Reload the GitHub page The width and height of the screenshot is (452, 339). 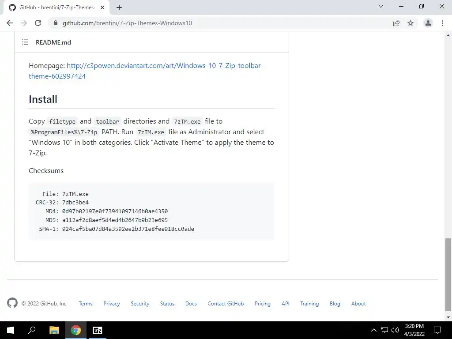pos(38,23)
